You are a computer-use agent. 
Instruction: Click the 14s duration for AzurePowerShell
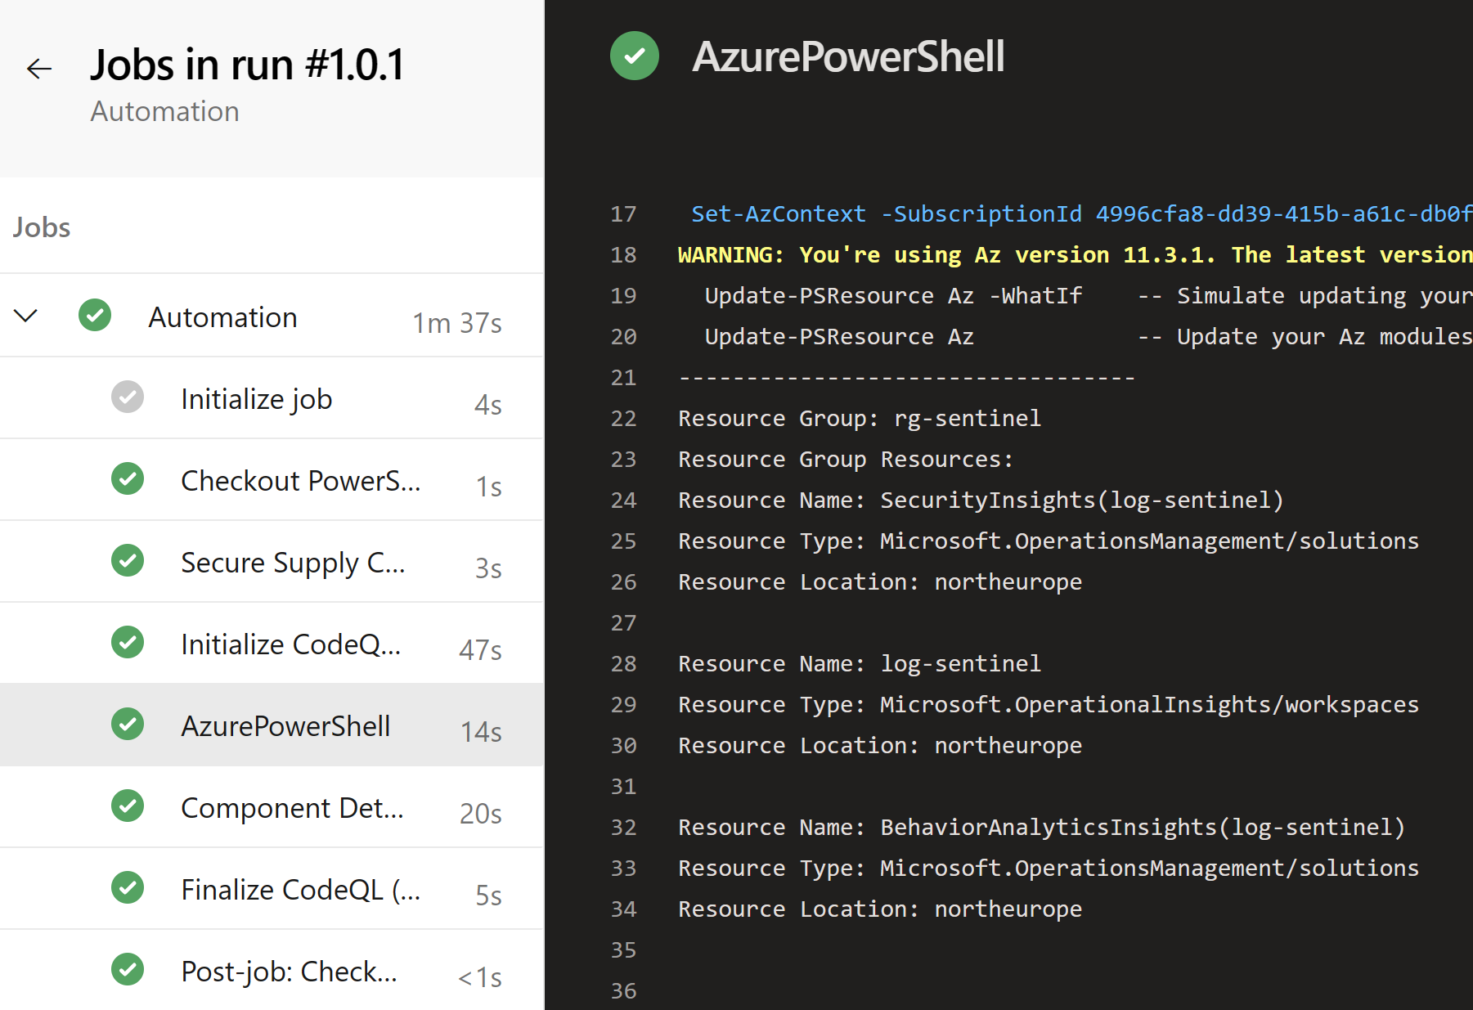click(x=481, y=732)
